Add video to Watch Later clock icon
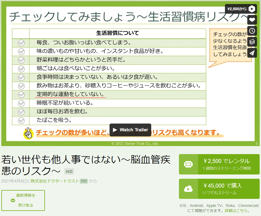261x216 pixels. (x=252, y=31)
